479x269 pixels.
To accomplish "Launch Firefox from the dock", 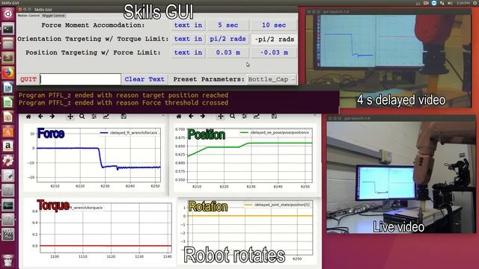I will point(8,73).
